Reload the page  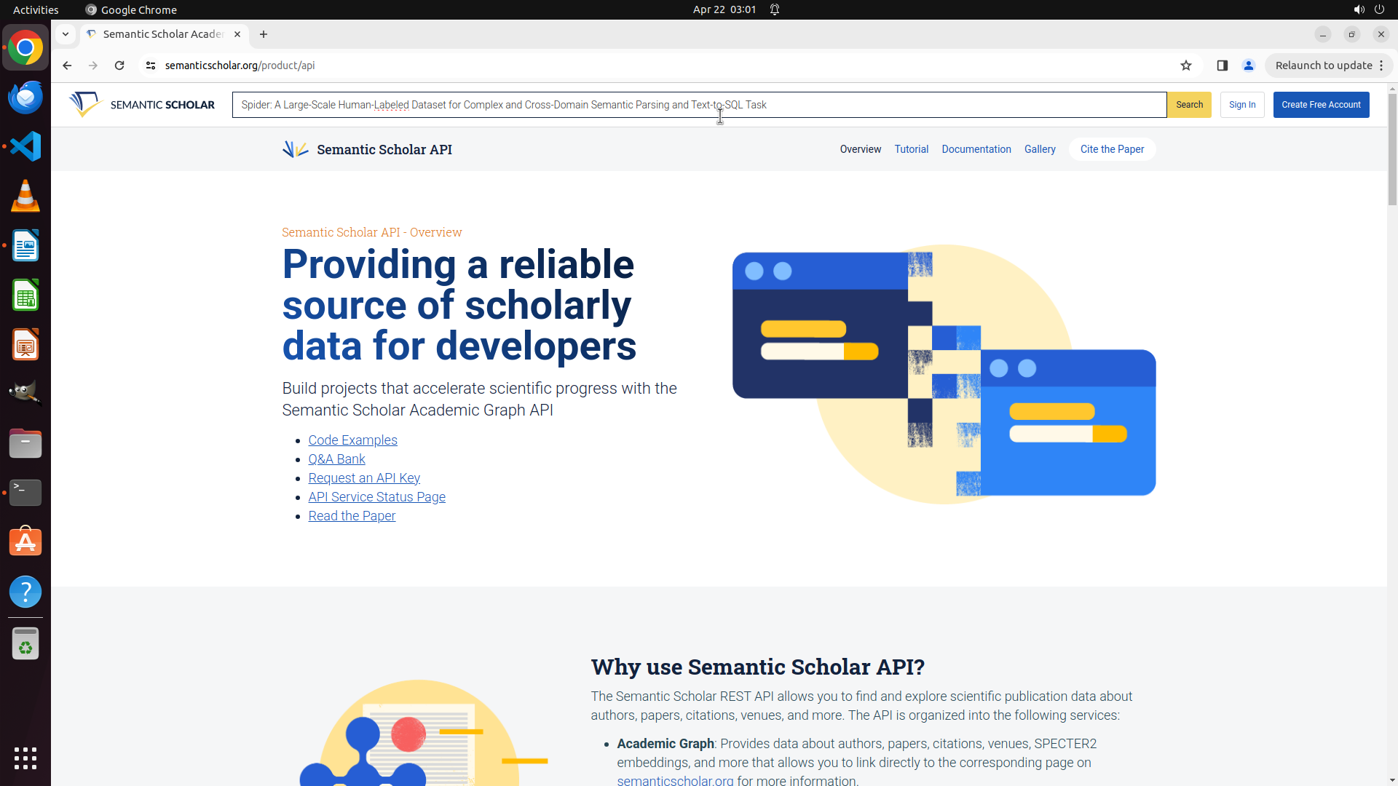(x=119, y=65)
